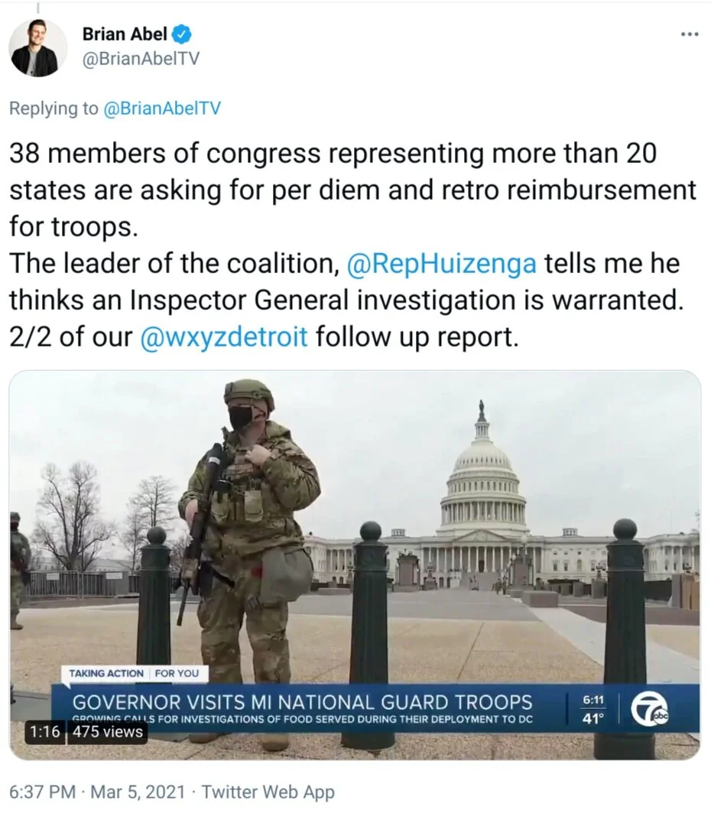Open the @RepHuizenga mention
This screenshot has height=813, width=711.
tap(442, 263)
